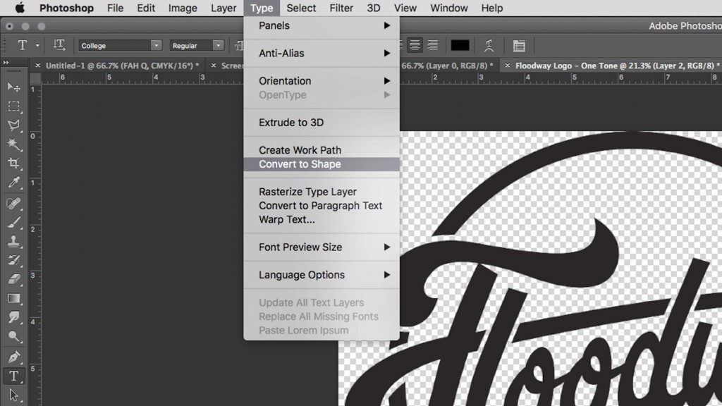Close the open Type menu
The image size is (722, 406).
262,8
